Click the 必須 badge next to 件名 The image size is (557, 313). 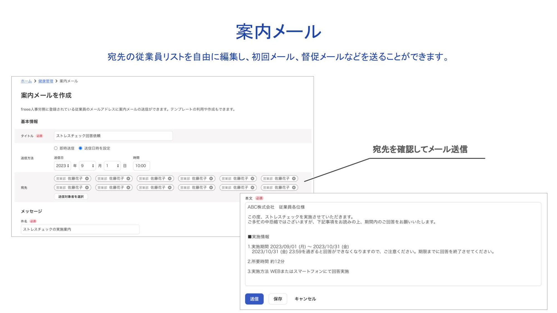coord(33,221)
